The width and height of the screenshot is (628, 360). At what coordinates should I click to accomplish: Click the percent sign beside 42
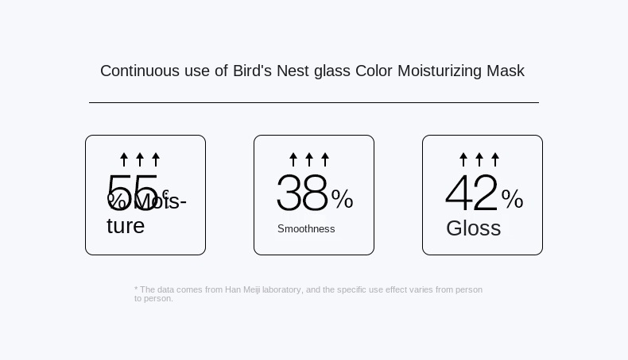pyautogui.click(x=512, y=199)
